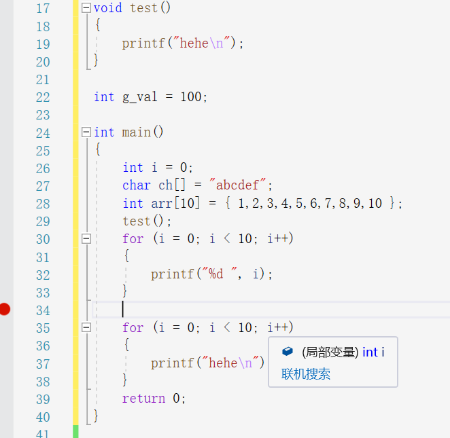Place cursor on 'int g_val = 100;'
The height and width of the screenshot is (438, 450).
click(x=150, y=97)
